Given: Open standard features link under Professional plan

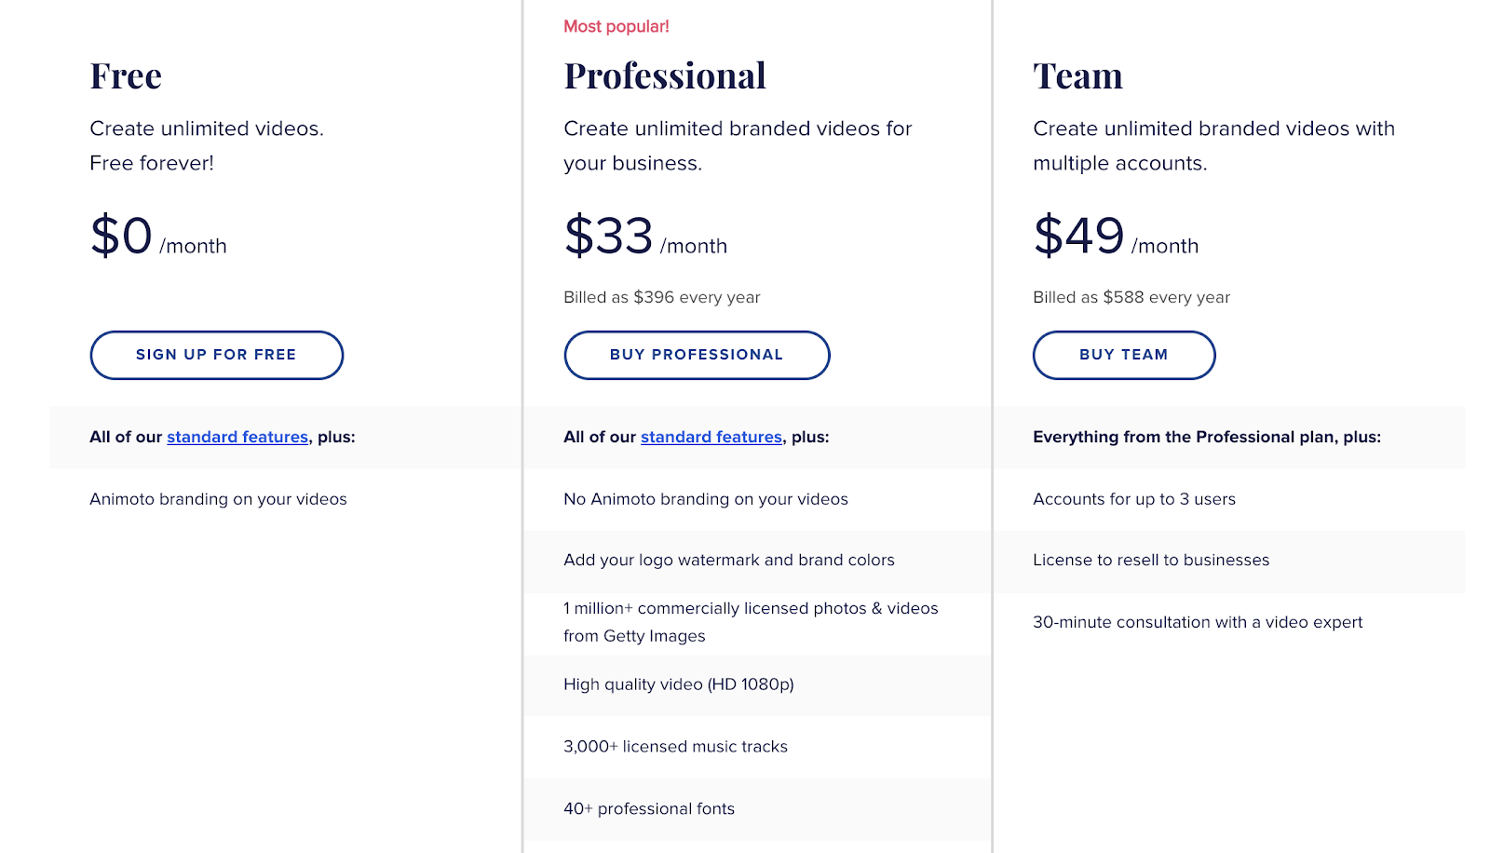Looking at the screenshot, I should pyautogui.click(x=711, y=437).
